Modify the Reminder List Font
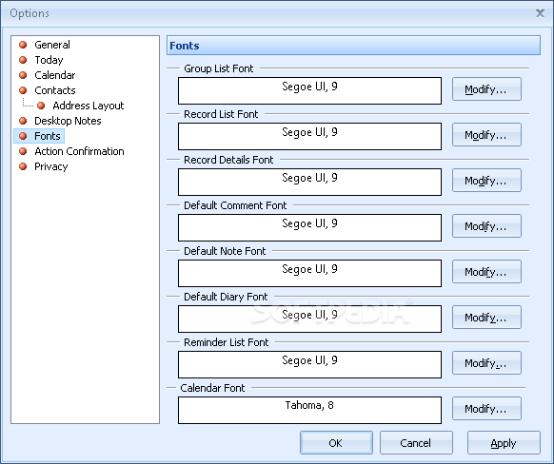The image size is (554, 464). click(486, 362)
